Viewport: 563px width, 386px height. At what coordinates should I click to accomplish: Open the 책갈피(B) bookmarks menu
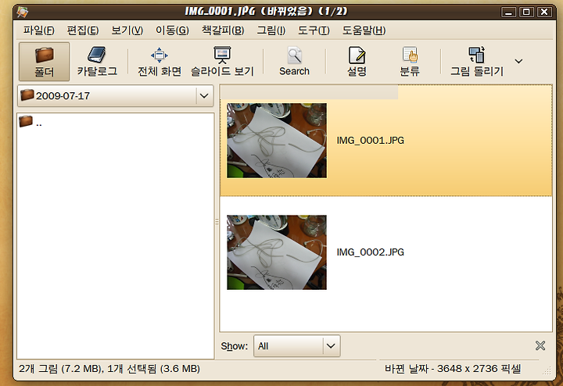pos(223,30)
